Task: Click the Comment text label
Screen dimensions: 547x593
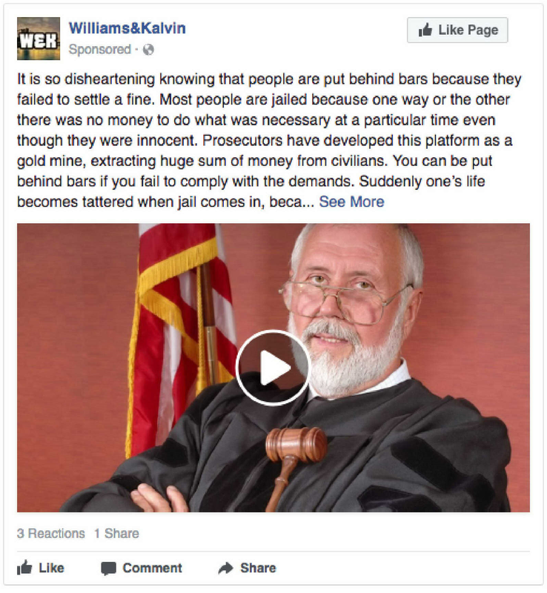Action: pyautogui.click(x=153, y=568)
